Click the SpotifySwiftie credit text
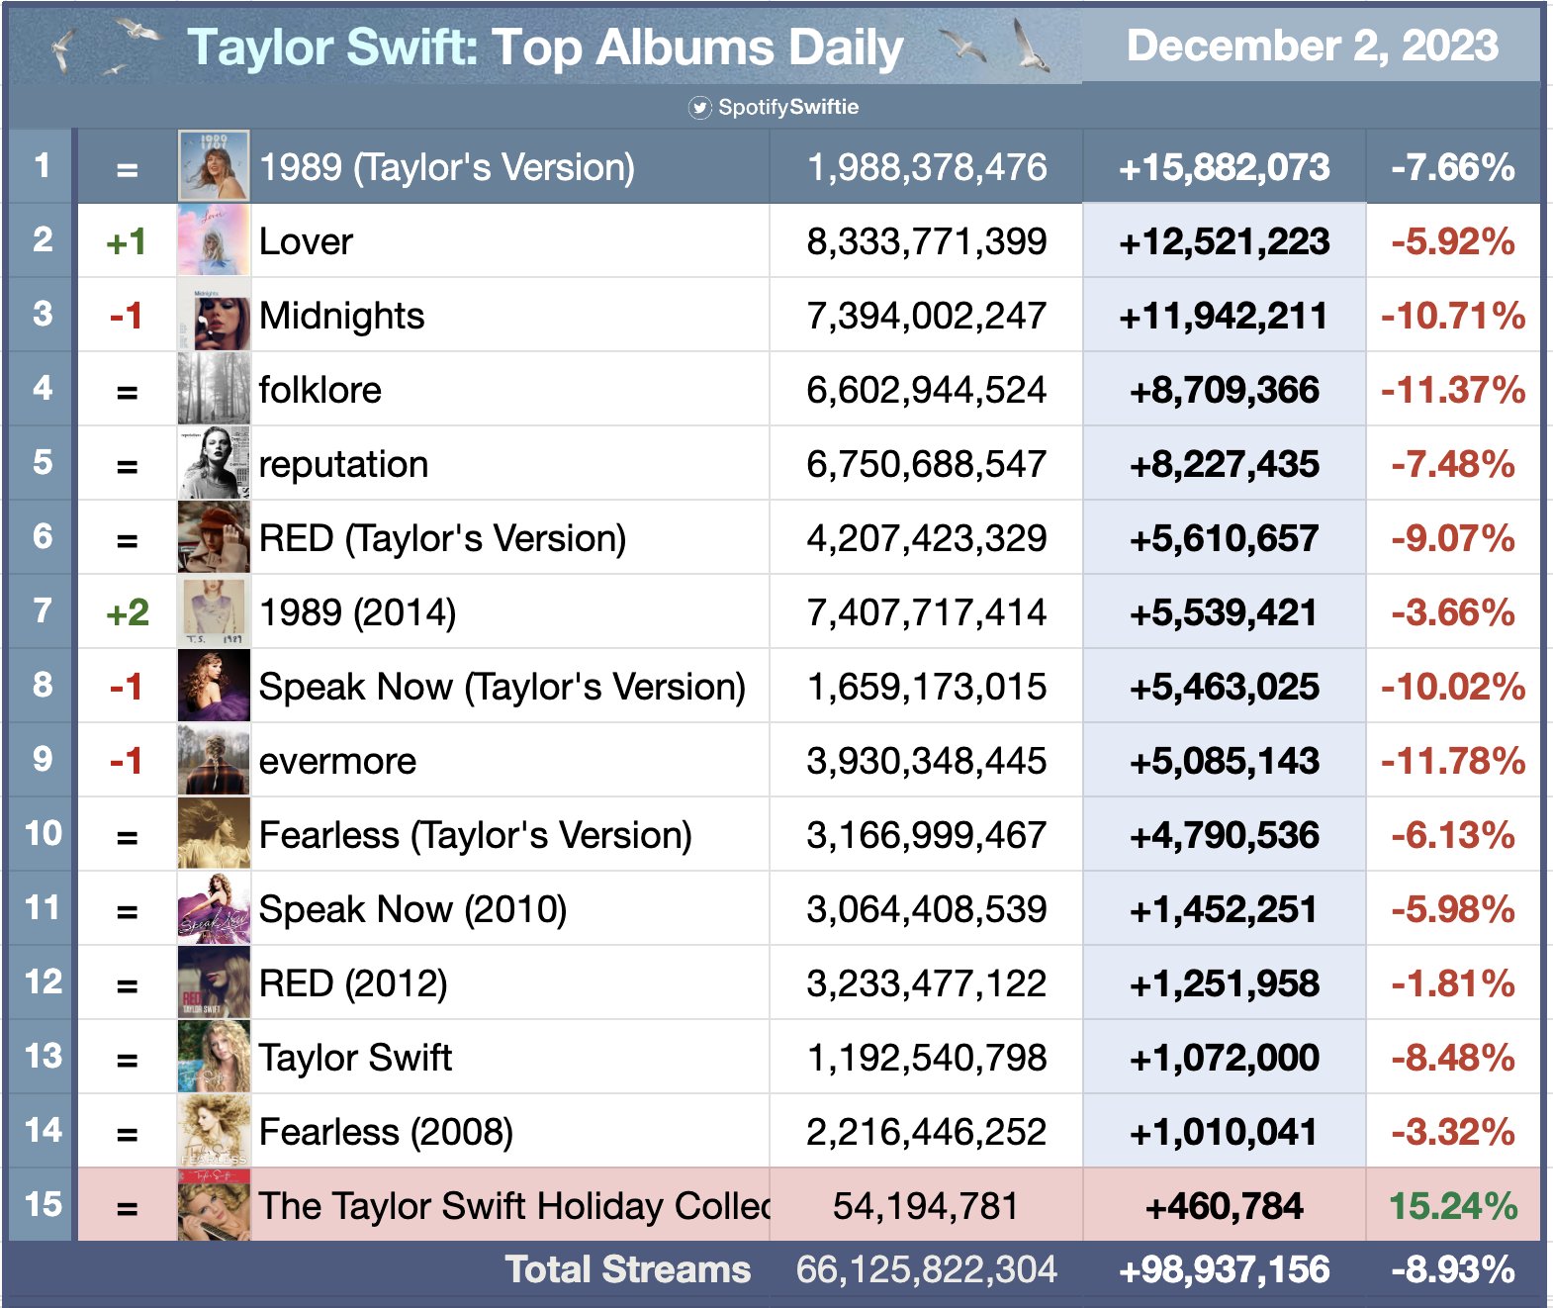This screenshot has width=1553, height=1308. (788, 107)
